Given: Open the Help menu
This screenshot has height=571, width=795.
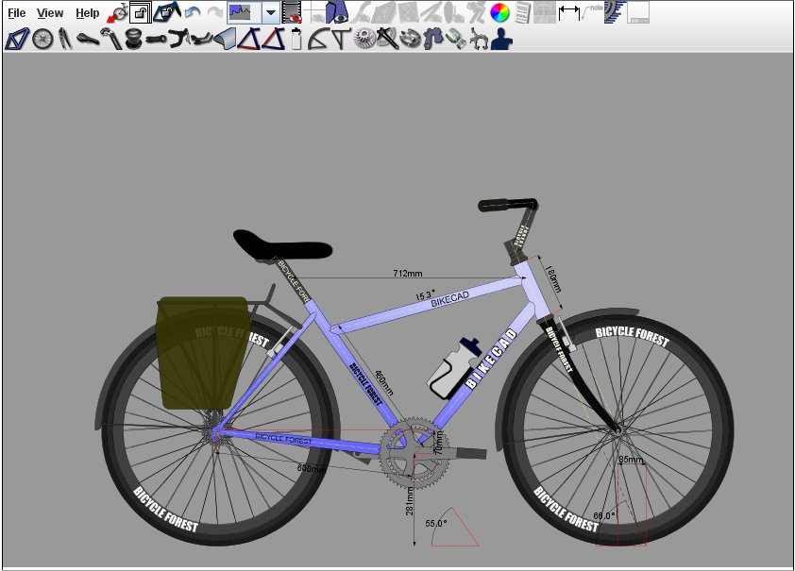Looking at the screenshot, I should click(x=88, y=13).
